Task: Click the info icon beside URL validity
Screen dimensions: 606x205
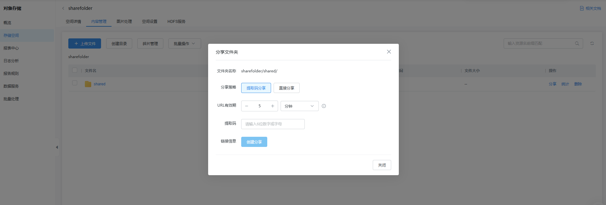Action: pos(324,106)
